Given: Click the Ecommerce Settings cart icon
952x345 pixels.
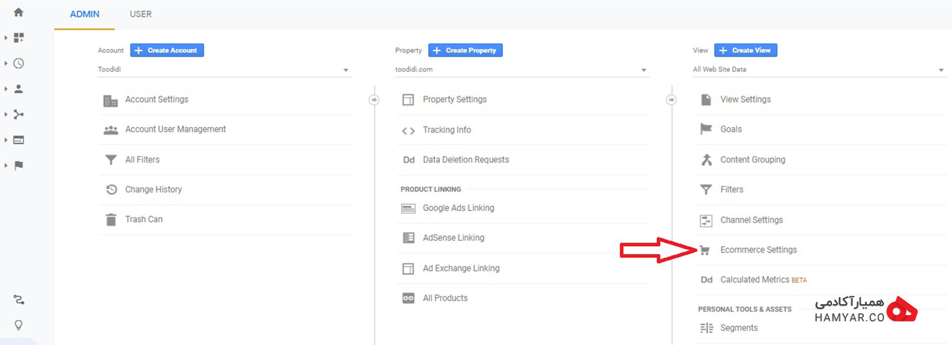Looking at the screenshot, I should tap(705, 250).
